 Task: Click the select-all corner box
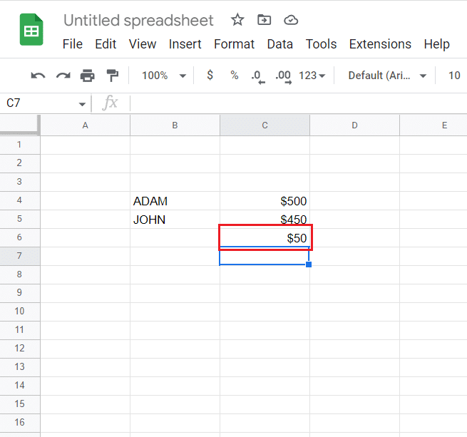(x=20, y=125)
